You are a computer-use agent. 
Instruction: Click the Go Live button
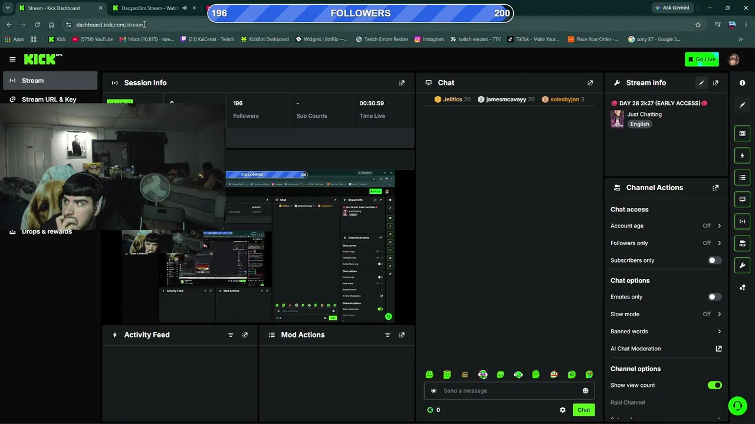[701, 59]
